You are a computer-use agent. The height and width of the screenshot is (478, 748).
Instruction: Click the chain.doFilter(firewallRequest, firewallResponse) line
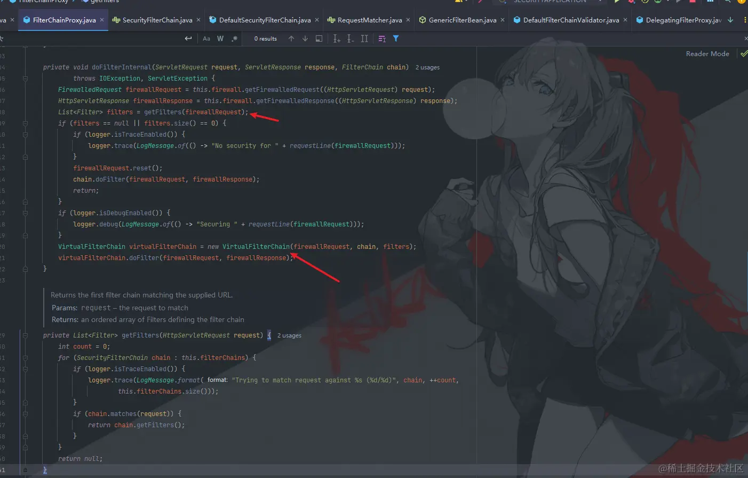166,179
